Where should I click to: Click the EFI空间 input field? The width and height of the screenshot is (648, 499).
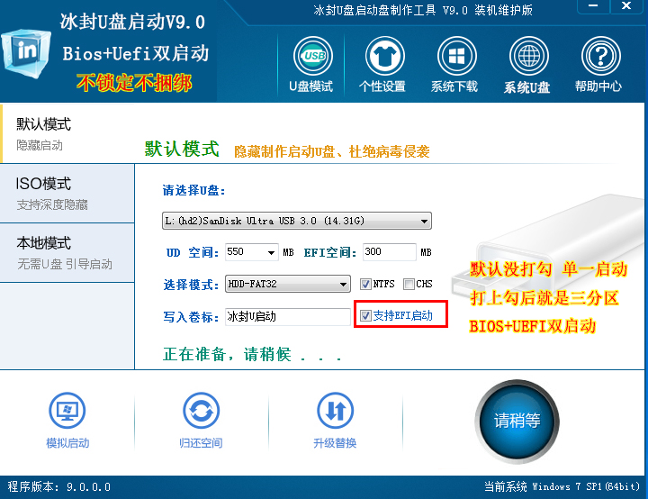click(x=390, y=252)
